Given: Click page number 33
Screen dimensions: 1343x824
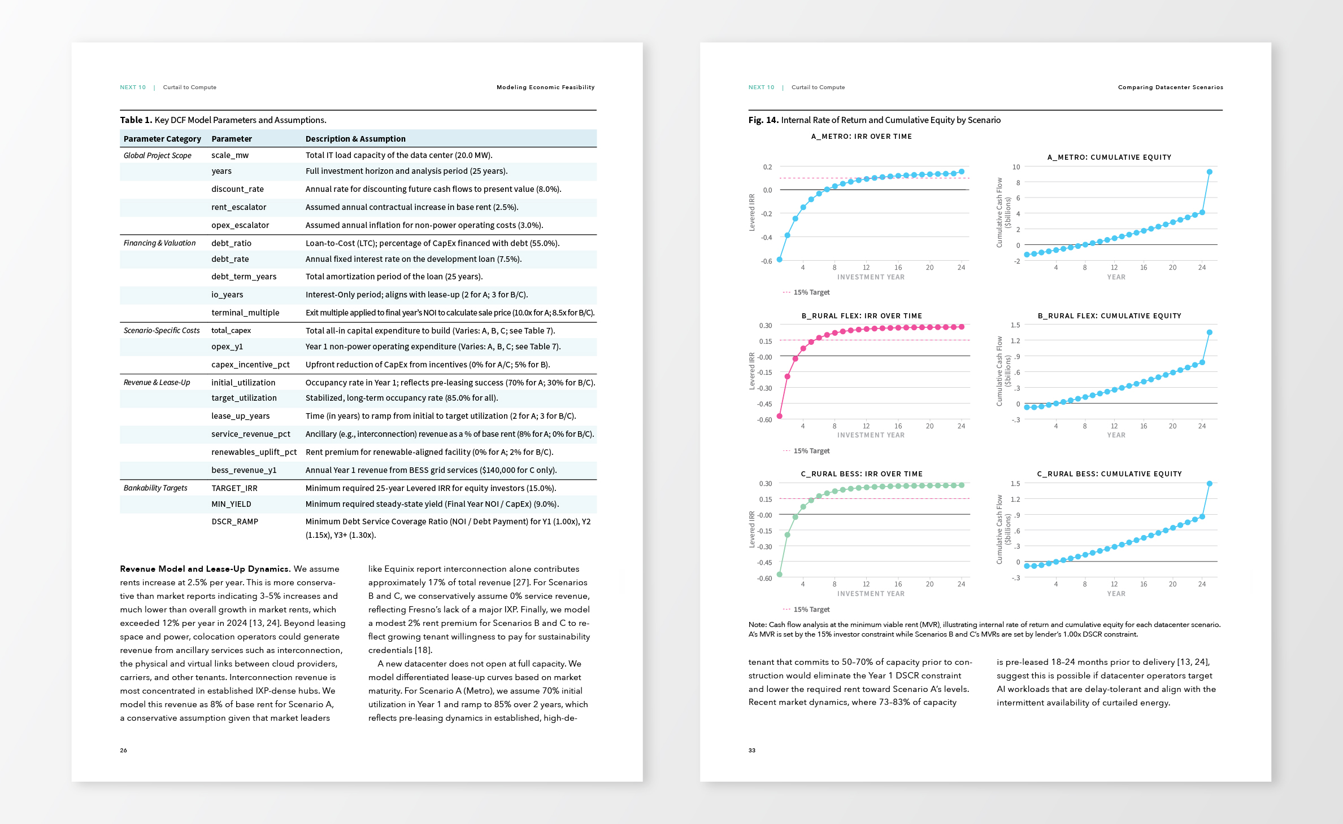Looking at the screenshot, I should pos(752,750).
